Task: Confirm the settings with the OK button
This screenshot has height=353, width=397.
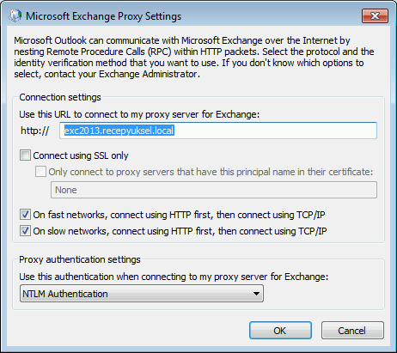Action: click(x=280, y=331)
